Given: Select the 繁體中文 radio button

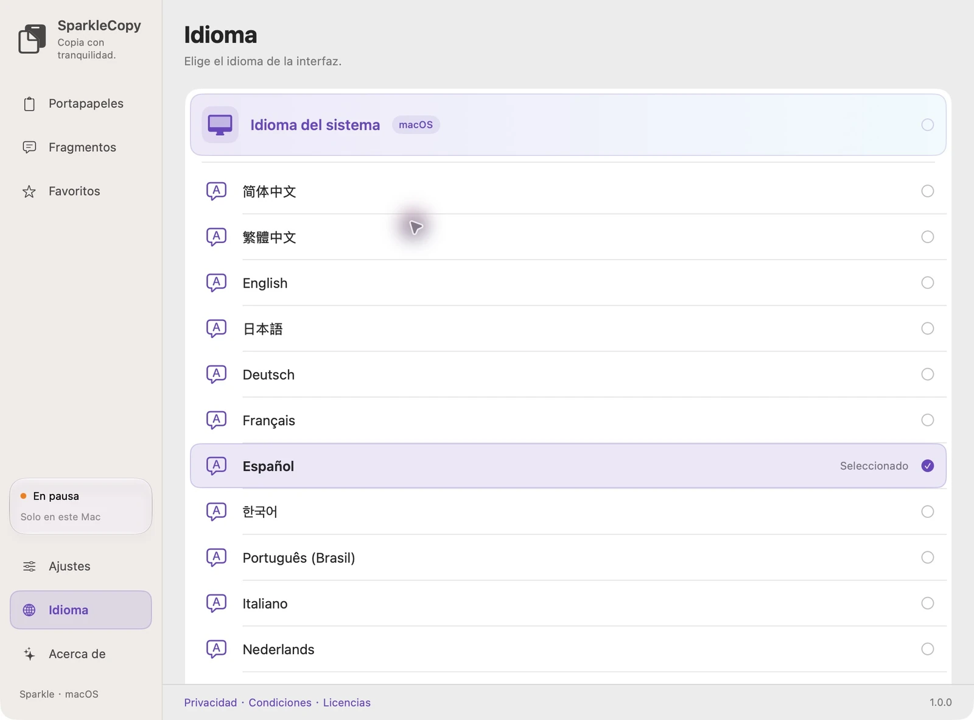Looking at the screenshot, I should point(928,237).
